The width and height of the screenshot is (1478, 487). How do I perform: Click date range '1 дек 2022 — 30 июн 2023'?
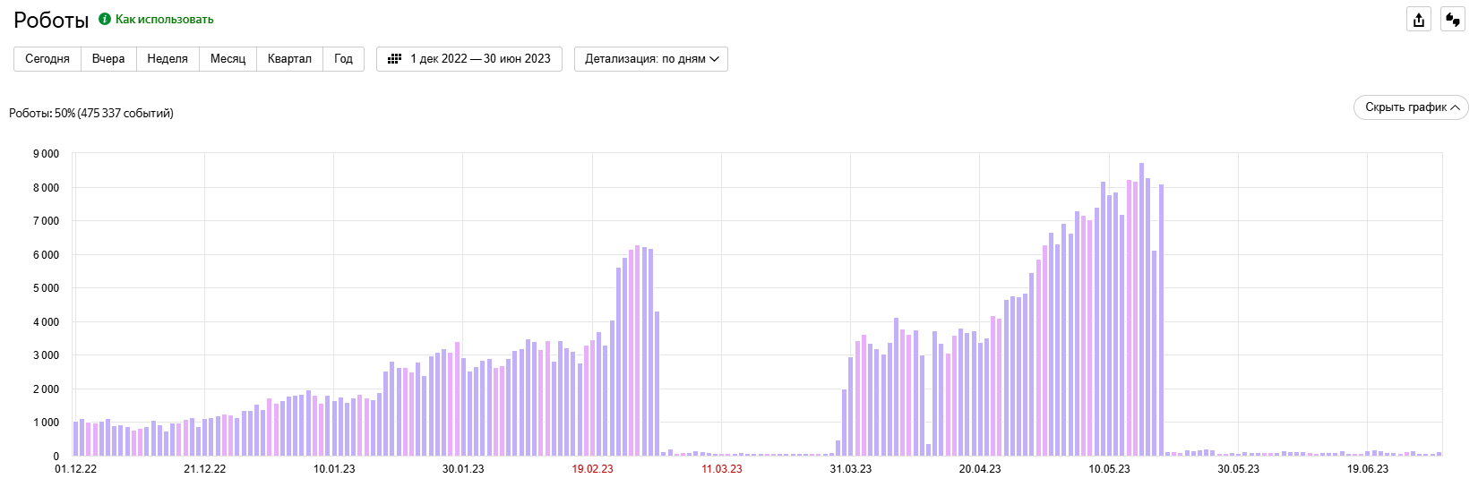[480, 59]
